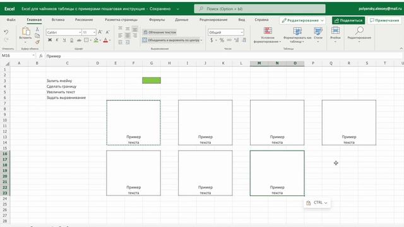Image resolution: width=404 pixels, height=227 pixels.
Task: Decrease font size with smaller A
Action: [108, 32]
